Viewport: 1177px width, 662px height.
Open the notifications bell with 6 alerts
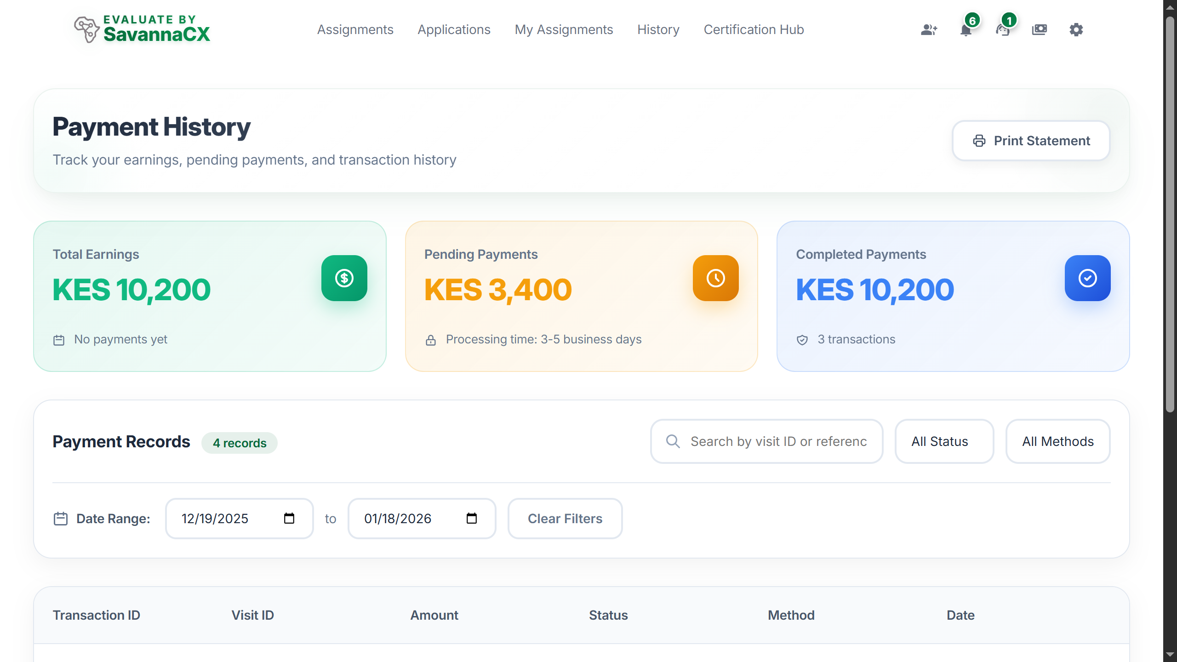[966, 29]
